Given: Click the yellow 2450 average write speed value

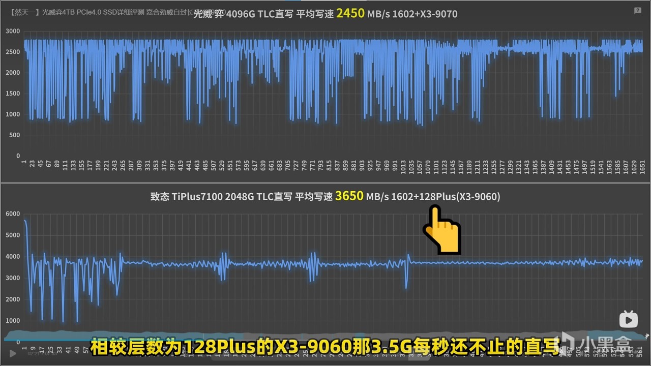Looking at the screenshot, I should [350, 13].
